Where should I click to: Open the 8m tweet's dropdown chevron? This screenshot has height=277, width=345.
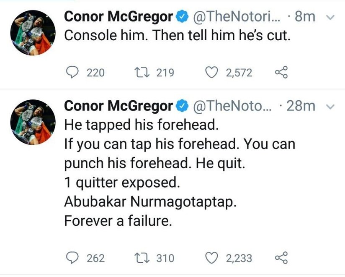pyautogui.click(x=330, y=18)
